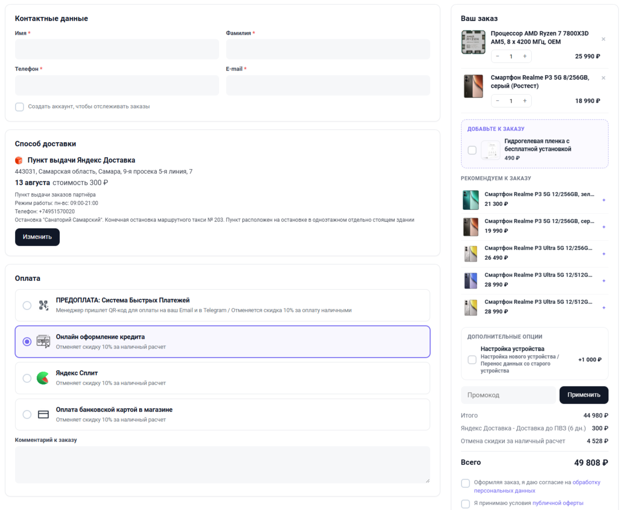Open hydrogel film product thumbnail
Screen dimensions: 623x510
point(491,150)
